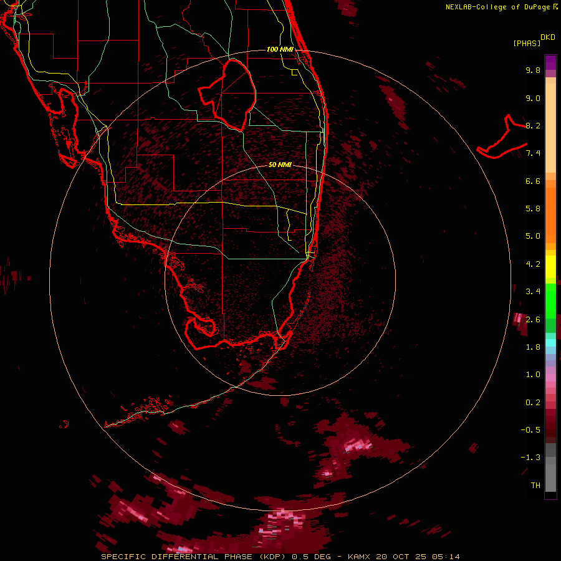This screenshot has width=561, height=561.
Task: Click the TH threshold label on the scale
Action: pyautogui.click(x=535, y=486)
